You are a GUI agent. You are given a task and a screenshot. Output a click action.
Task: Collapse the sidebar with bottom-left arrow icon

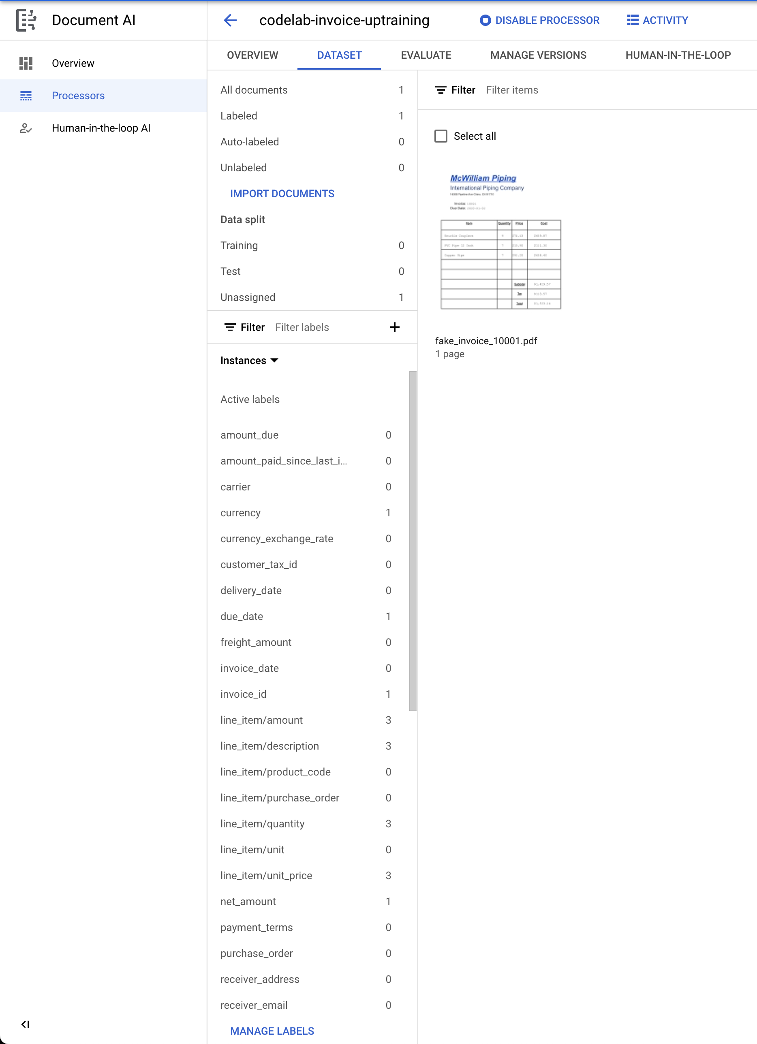(x=26, y=1024)
